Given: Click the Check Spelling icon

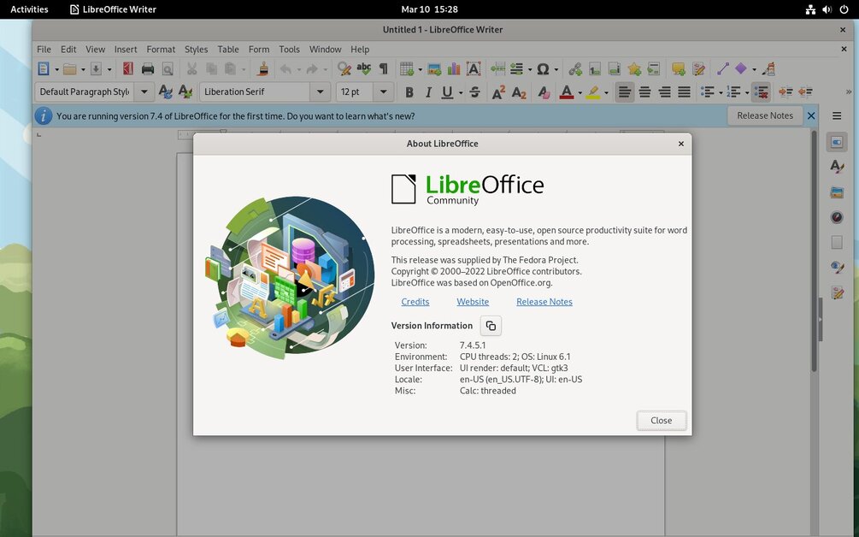Looking at the screenshot, I should (364, 69).
